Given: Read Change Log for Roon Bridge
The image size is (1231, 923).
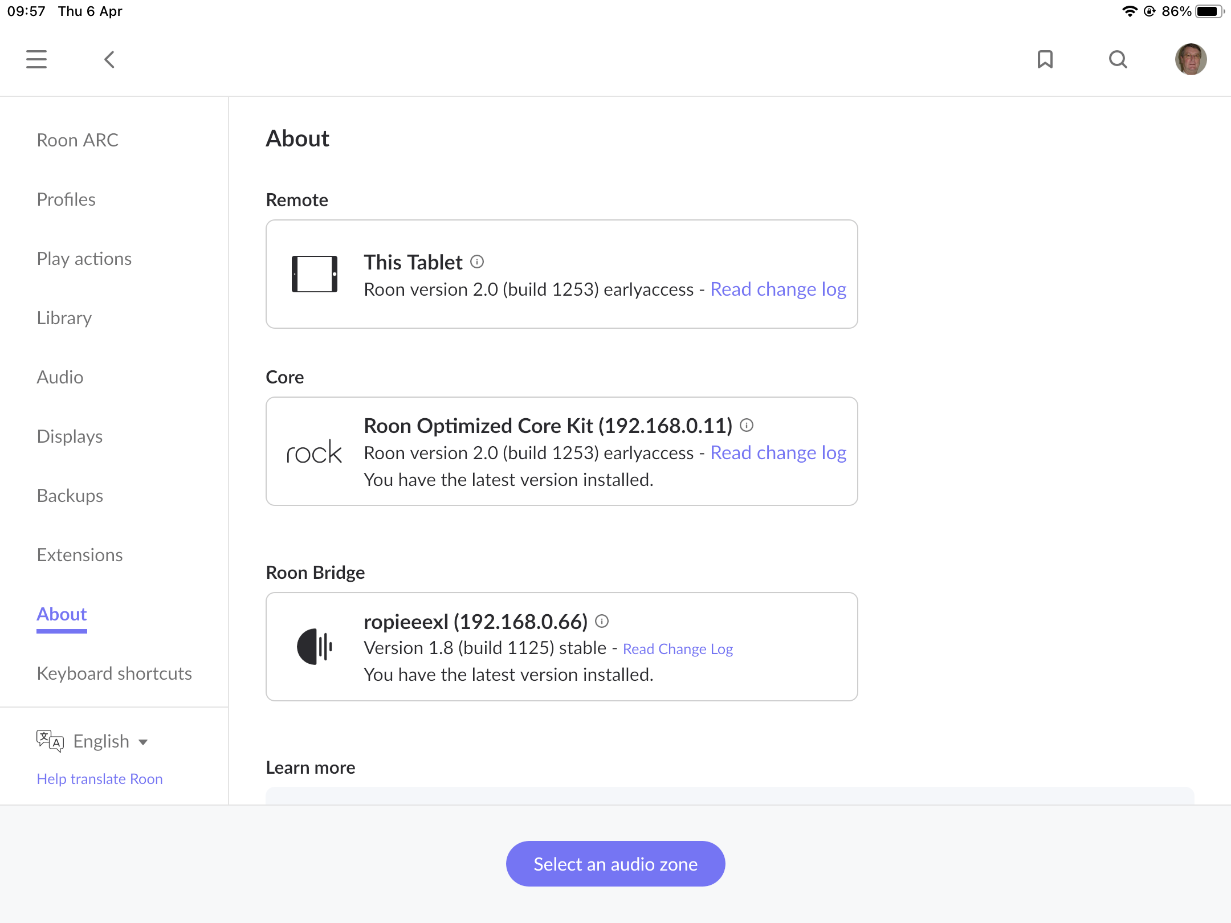Looking at the screenshot, I should click(678, 649).
